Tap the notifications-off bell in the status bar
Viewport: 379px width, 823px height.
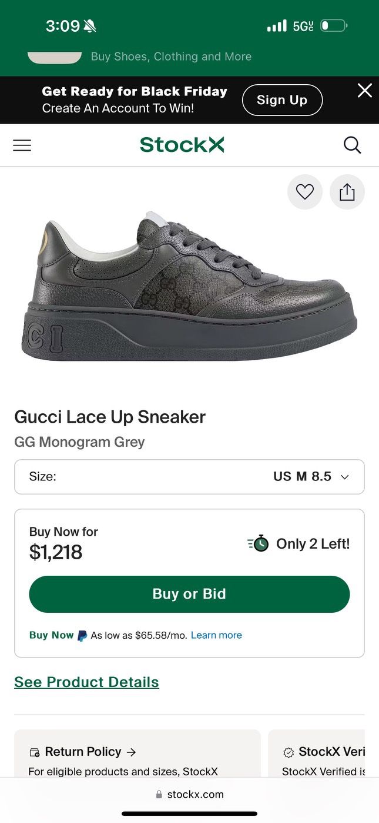click(x=89, y=25)
